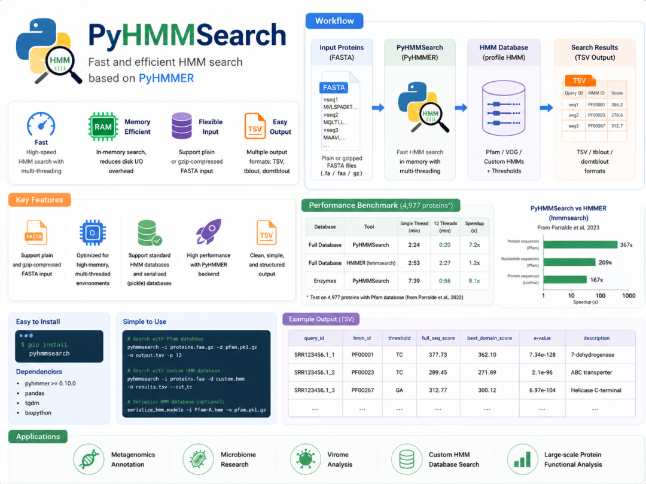Select the Workflow section tab

click(334, 20)
